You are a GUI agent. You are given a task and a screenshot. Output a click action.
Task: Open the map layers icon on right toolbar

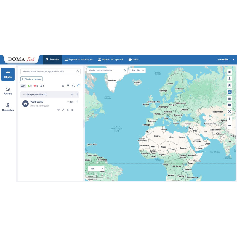[229, 105]
